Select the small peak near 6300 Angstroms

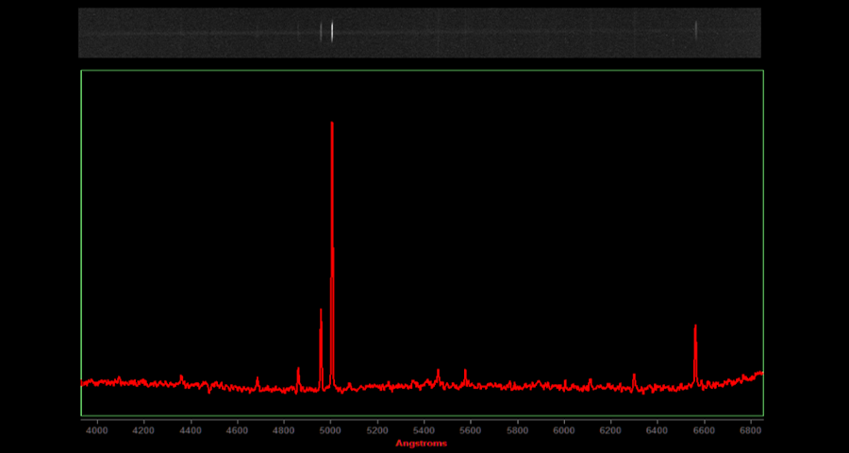pos(634,377)
